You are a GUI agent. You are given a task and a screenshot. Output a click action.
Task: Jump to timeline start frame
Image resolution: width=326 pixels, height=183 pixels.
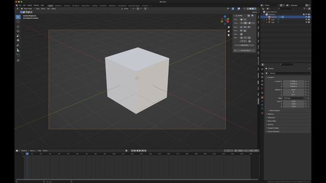132,150
